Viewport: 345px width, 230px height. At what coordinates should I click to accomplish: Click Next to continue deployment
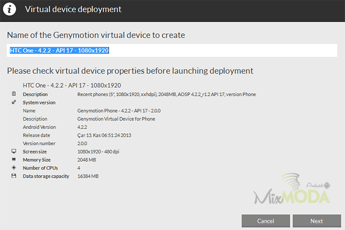click(x=317, y=221)
